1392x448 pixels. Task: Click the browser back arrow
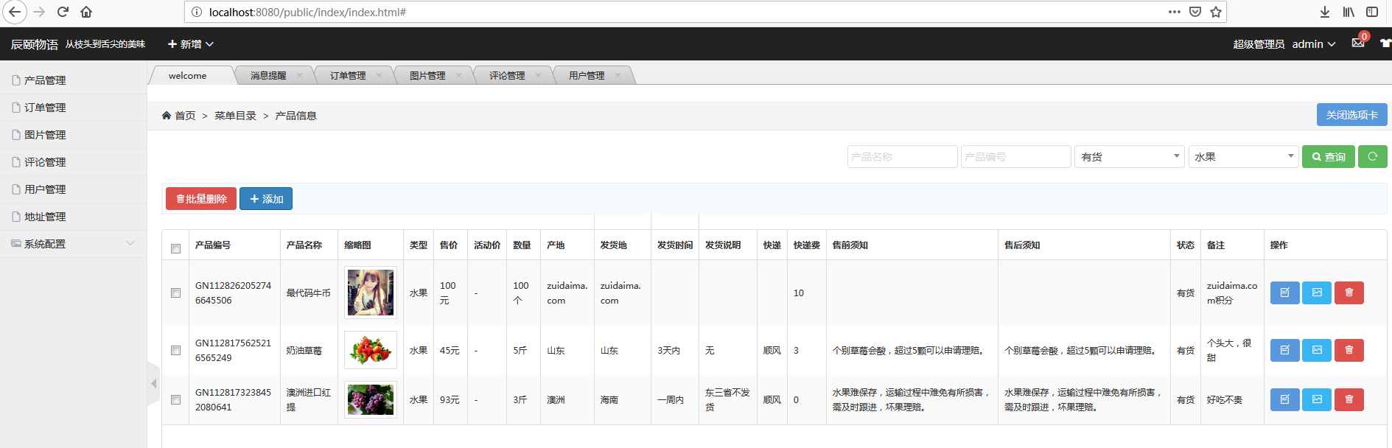coord(15,12)
